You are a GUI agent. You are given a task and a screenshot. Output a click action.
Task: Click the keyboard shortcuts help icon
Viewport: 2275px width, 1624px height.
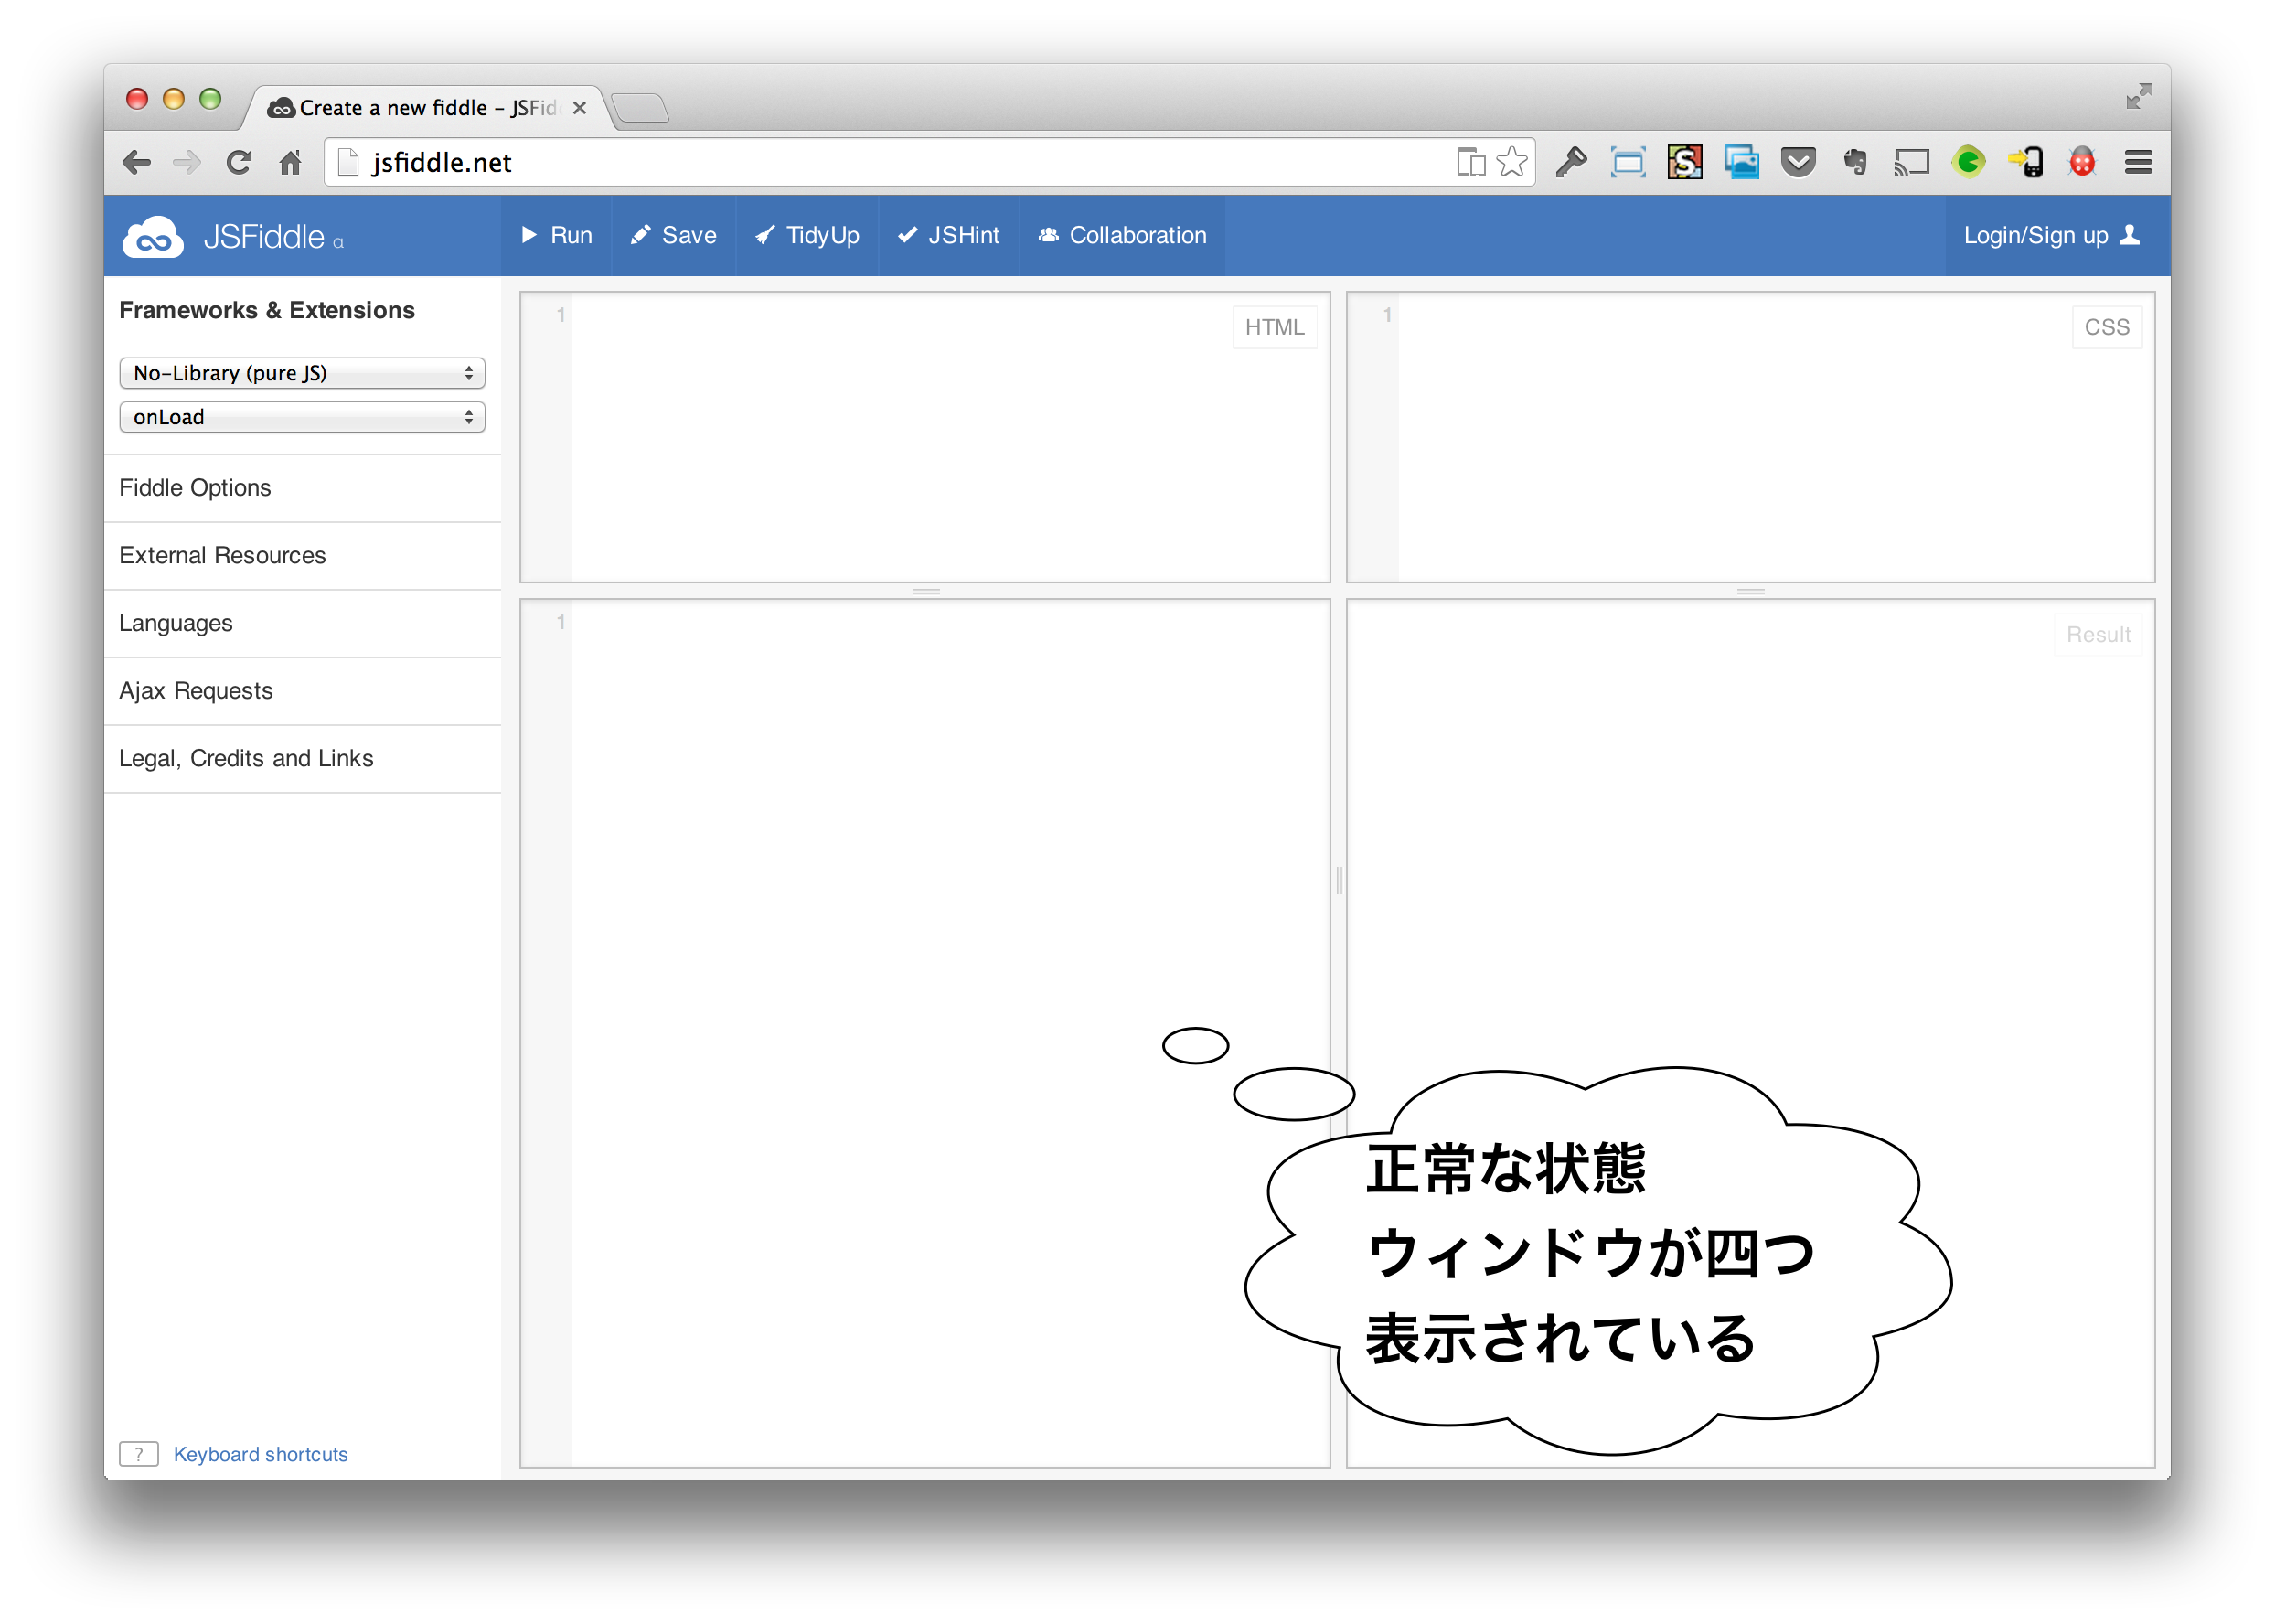coord(139,1454)
